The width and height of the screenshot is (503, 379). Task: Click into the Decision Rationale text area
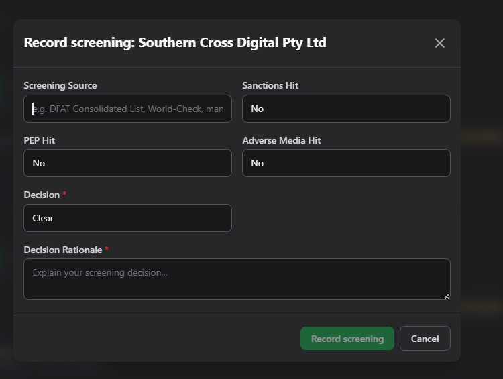pos(237,279)
